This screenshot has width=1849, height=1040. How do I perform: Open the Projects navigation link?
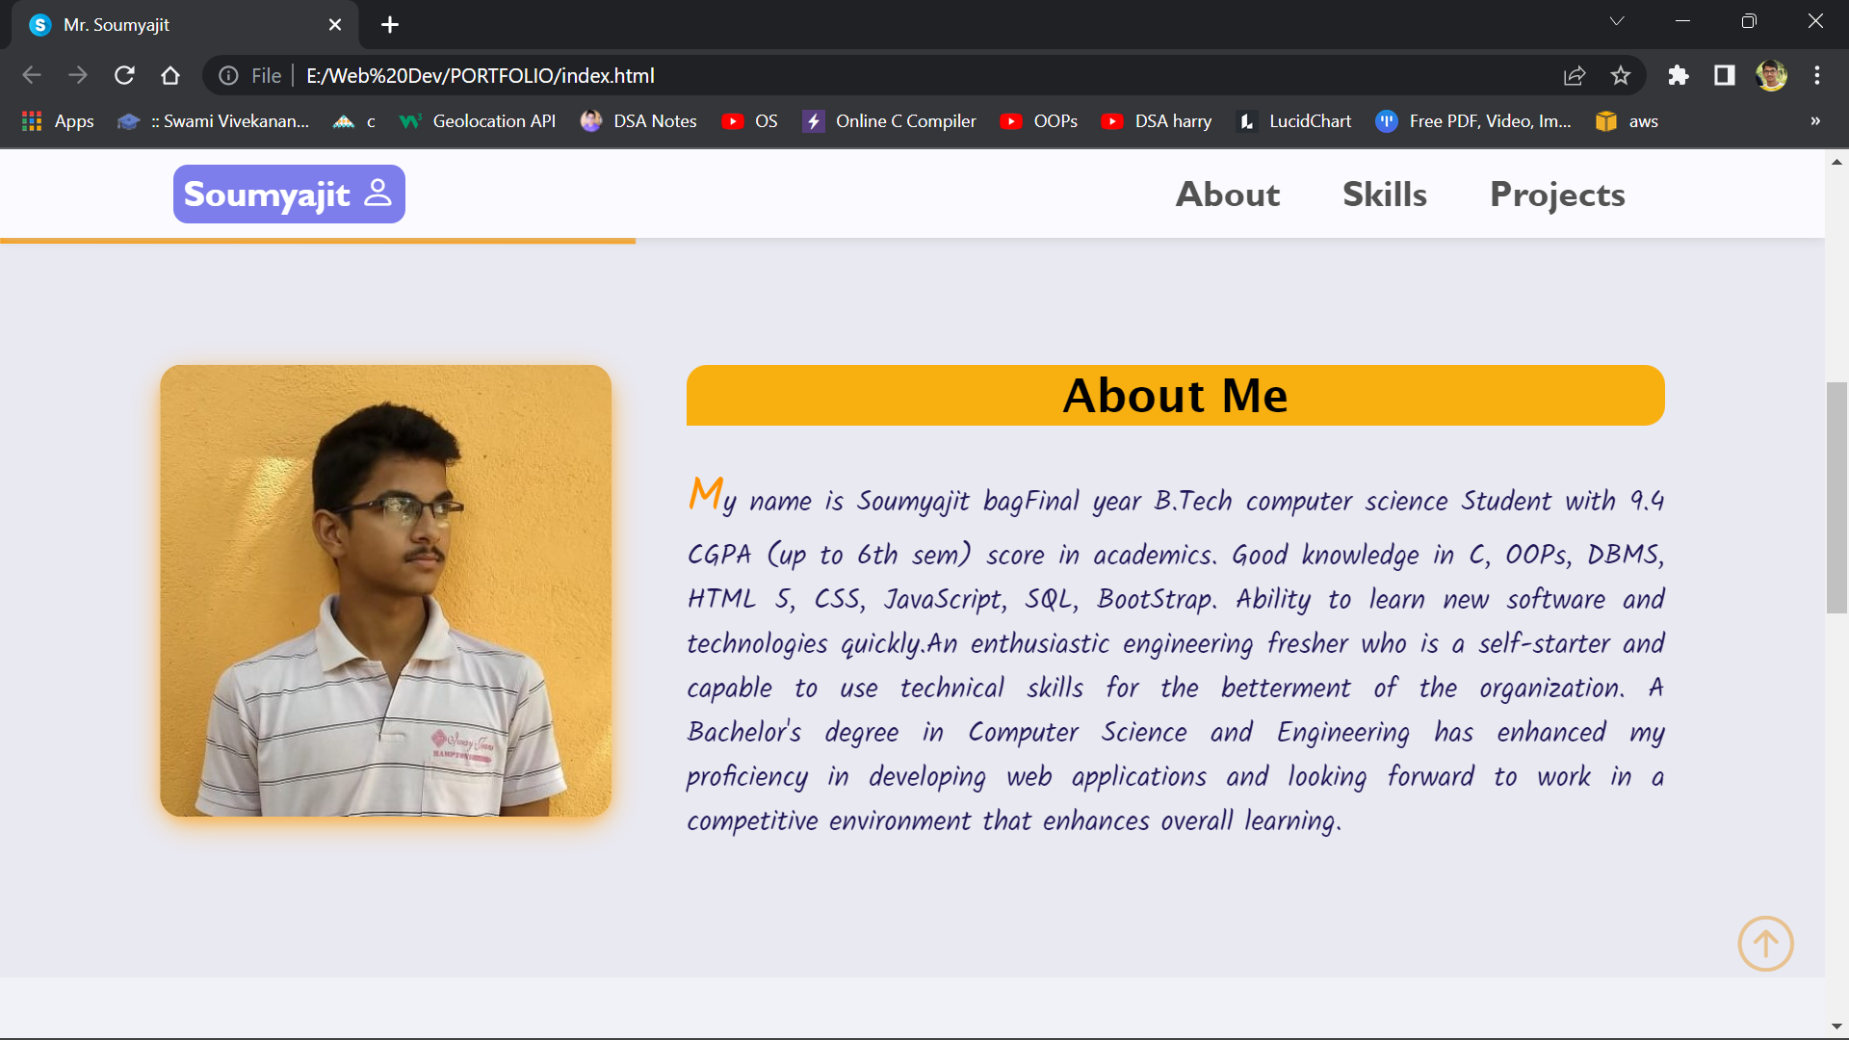click(x=1557, y=195)
